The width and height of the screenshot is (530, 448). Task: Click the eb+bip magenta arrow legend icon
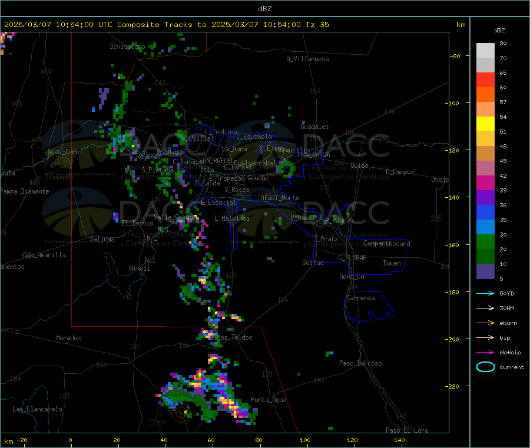point(485,352)
